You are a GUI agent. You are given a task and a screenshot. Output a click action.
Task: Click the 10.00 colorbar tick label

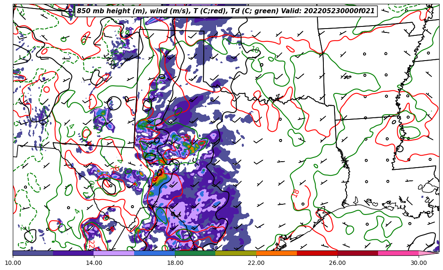click(13, 263)
